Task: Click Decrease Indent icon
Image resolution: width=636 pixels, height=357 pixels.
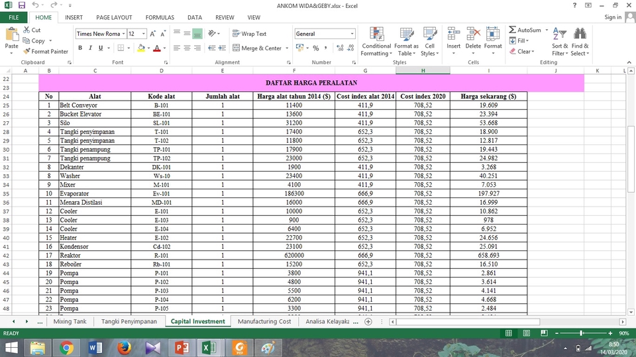Action: [212, 48]
